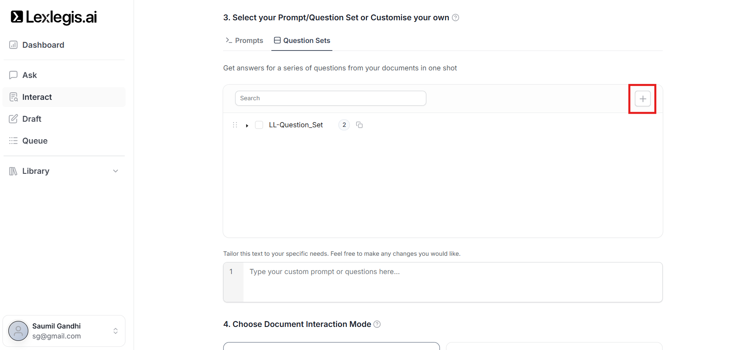The image size is (748, 350).
Task: Click the user avatar for Saumil Gandhi
Action: click(18, 331)
